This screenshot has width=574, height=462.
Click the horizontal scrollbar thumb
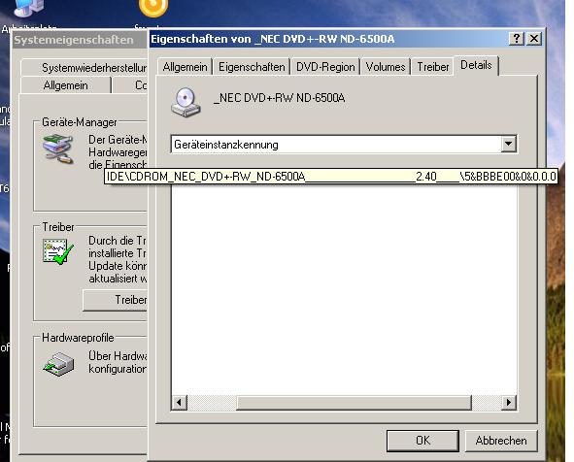point(354,403)
